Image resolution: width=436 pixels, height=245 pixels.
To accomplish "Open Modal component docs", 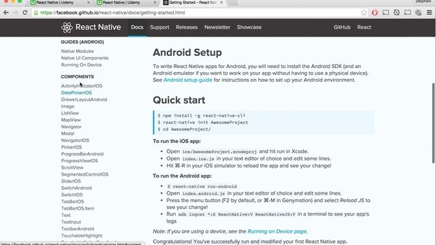I will click(x=67, y=133).
